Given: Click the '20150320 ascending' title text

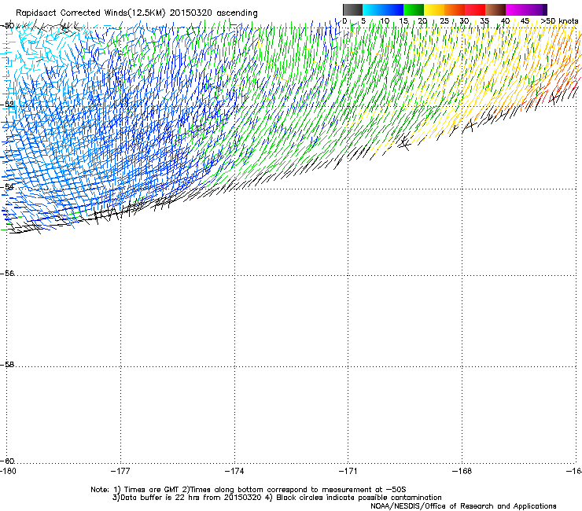Looking at the screenshot, I should pyautogui.click(x=213, y=13).
